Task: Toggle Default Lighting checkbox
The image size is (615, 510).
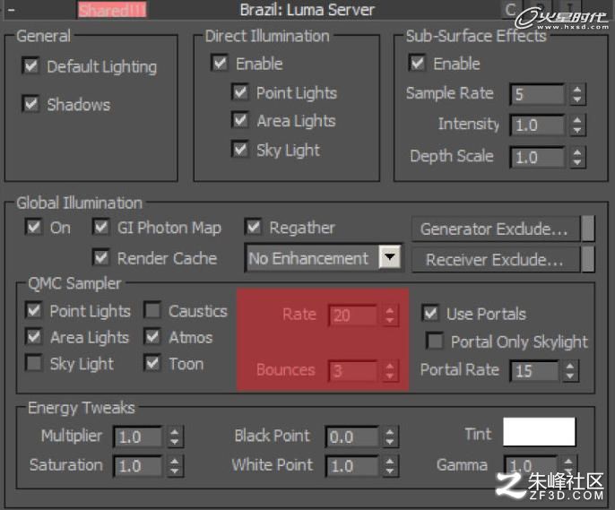Action: (30, 65)
